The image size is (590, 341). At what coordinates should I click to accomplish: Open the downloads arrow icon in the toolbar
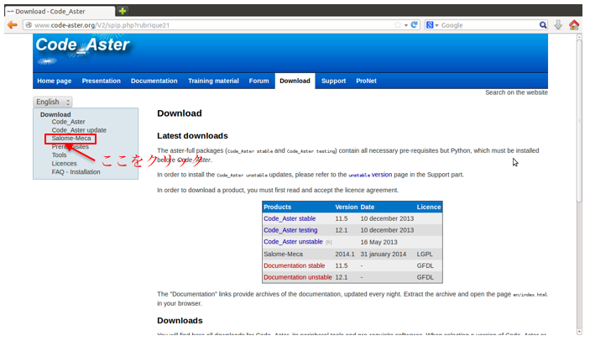click(x=558, y=25)
